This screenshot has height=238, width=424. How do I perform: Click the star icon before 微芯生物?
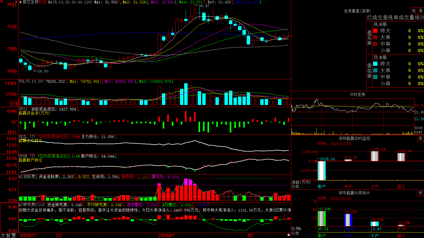click(x=20, y=2)
